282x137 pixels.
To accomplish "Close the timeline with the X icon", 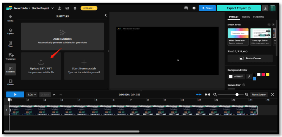I will point(273,95).
